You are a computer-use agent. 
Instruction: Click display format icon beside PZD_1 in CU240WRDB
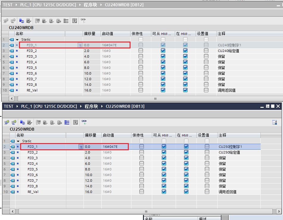pos(80,45)
